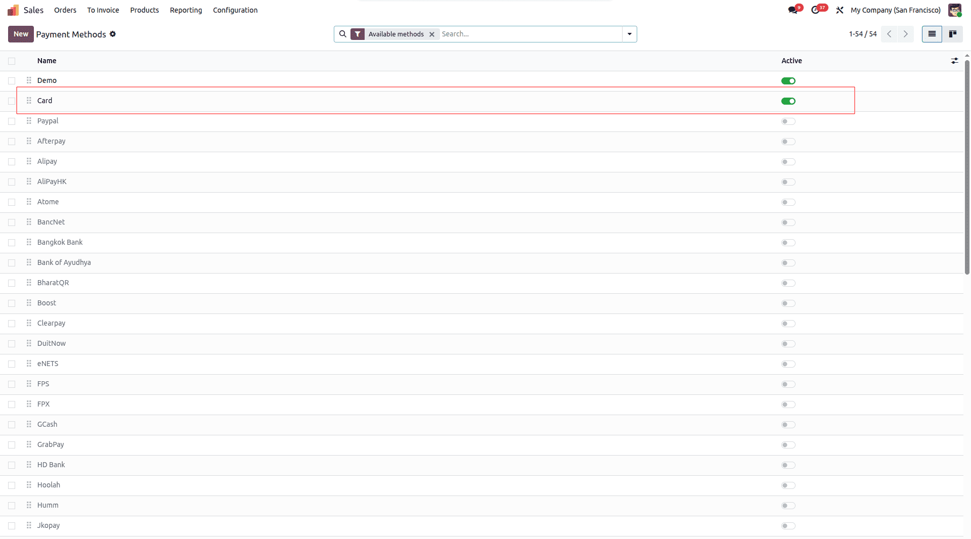Image resolution: width=971 pixels, height=539 pixels.
Task: Click the list view icon
Action: pyautogui.click(x=932, y=34)
